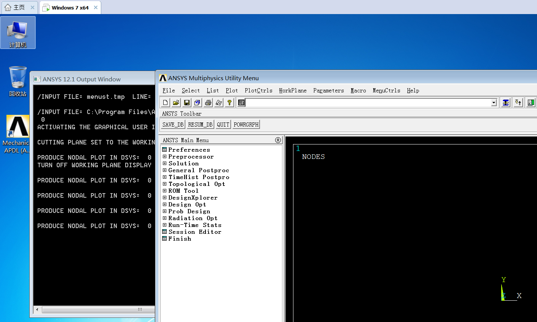Image resolution: width=537 pixels, height=322 pixels.
Task: Click the POWRGRPH toolbar button
Action: pos(246,124)
